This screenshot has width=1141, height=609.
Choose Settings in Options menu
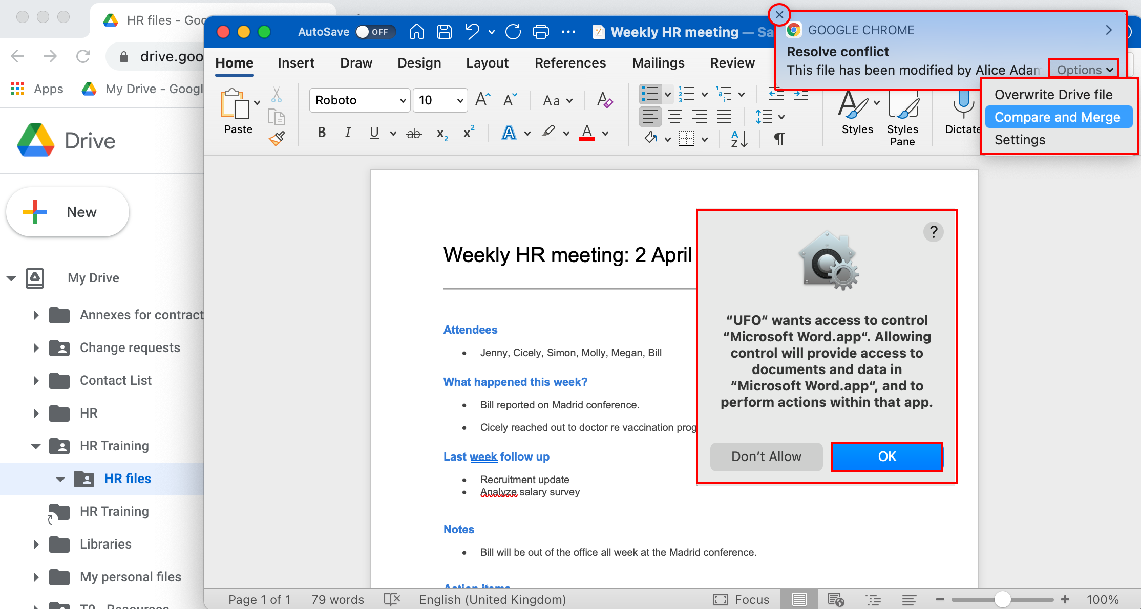point(1020,140)
